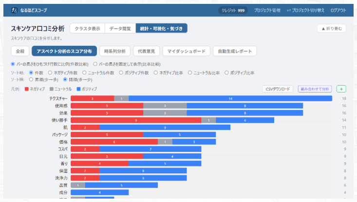Select アスペクト分析のスコア分布 sub-tab
Viewport: 357px width, 202px height.
click(64, 51)
